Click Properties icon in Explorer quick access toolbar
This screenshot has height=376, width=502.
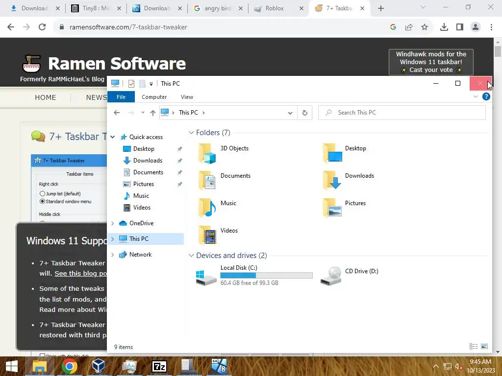click(x=131, y=84)
